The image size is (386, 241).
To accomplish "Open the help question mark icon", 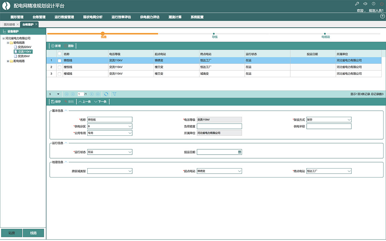I will coord(373,4).
